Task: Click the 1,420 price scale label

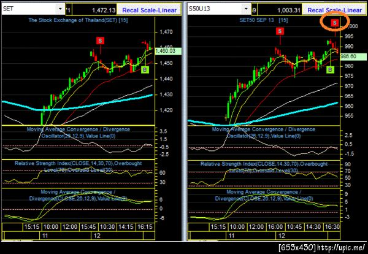Action: 166,110
